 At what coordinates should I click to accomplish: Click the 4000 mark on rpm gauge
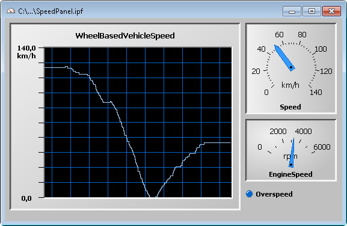click(303, 132)
